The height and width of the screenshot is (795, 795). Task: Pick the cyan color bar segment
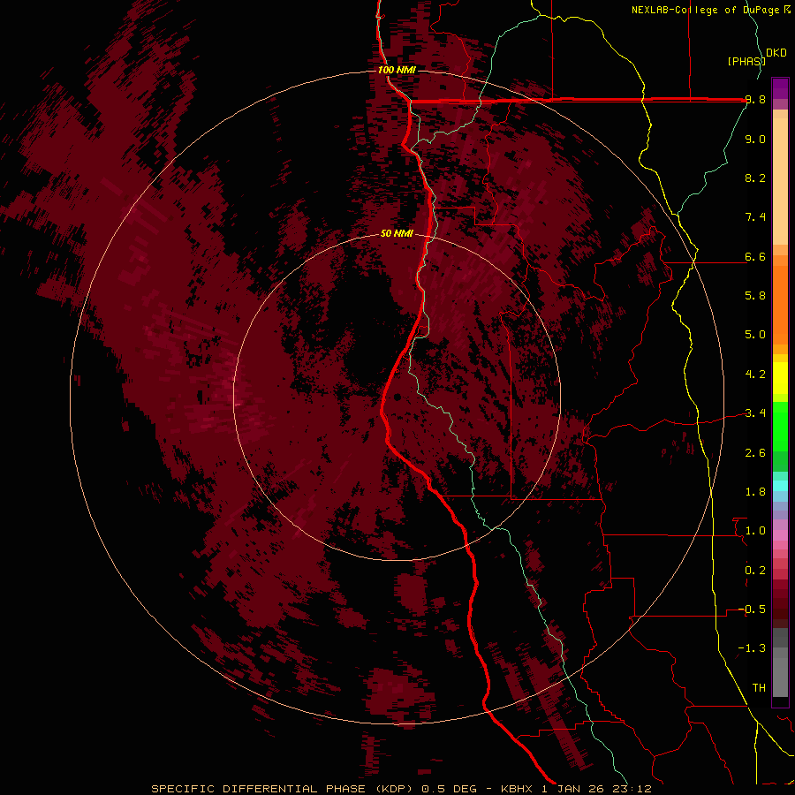click(780, 486)
